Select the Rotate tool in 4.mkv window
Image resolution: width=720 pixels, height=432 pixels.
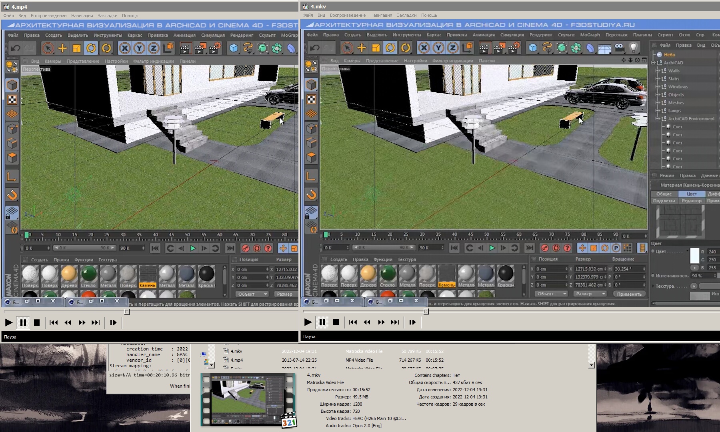coord(390,48)
